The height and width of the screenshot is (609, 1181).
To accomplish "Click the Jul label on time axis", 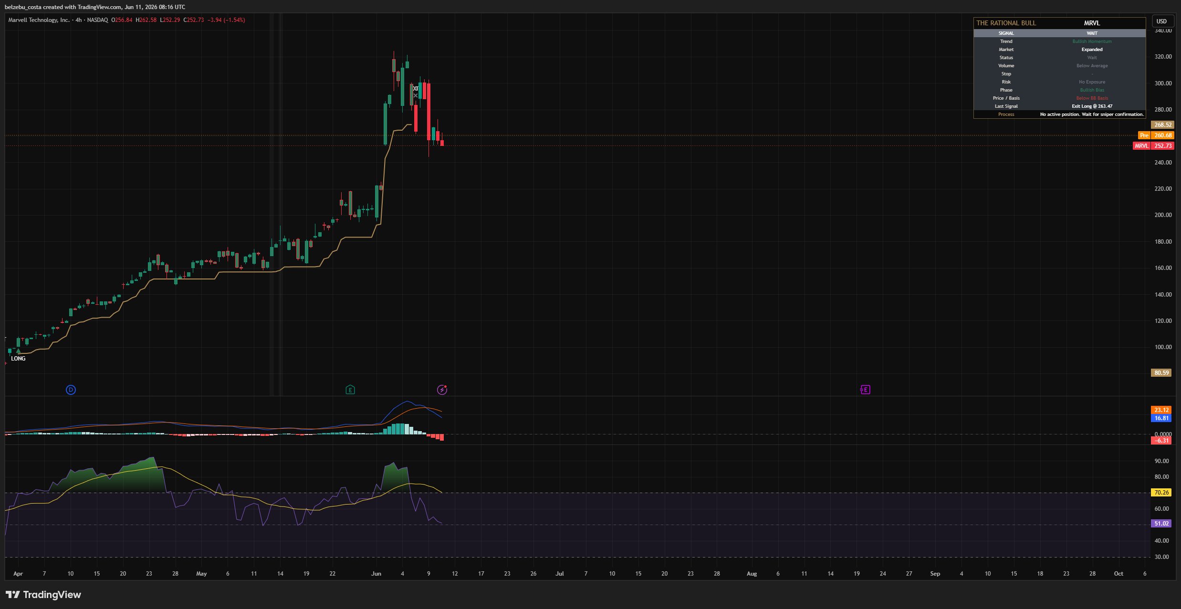I will [560, 574].
